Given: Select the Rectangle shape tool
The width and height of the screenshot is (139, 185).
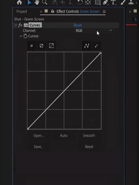Looking at the screenshot, I should (98, 2).
